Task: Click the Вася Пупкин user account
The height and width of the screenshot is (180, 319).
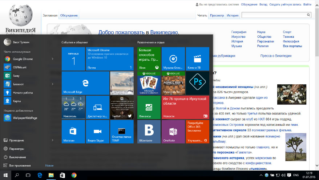Action: tap(16, 42)
